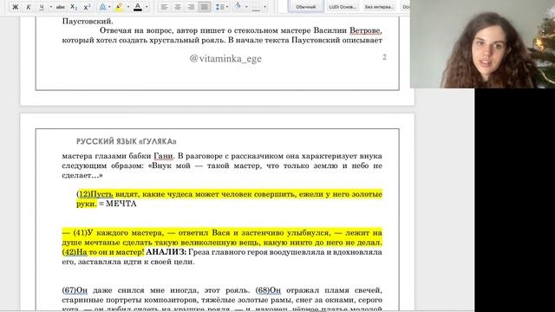The image size is (555, 312).
Task: Open underline style dropdown arrow
Action: click(51, 7)
